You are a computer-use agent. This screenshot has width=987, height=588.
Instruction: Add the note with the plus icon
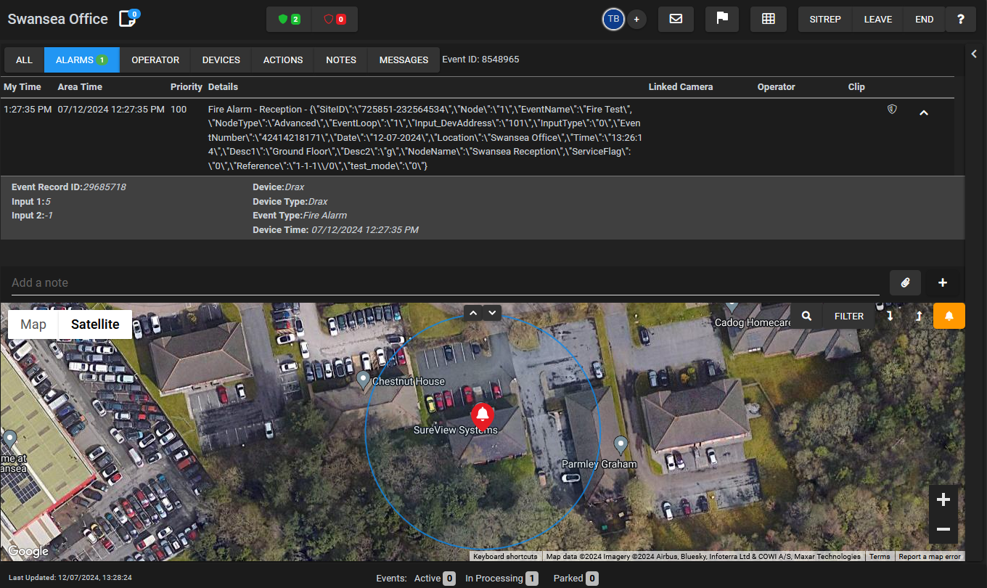click(943, 283)
